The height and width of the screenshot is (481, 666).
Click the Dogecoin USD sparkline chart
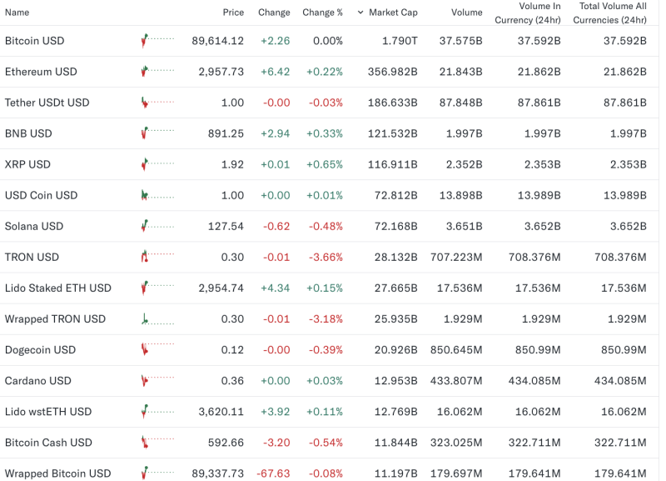pyautogui.click(x=157, y=349)
